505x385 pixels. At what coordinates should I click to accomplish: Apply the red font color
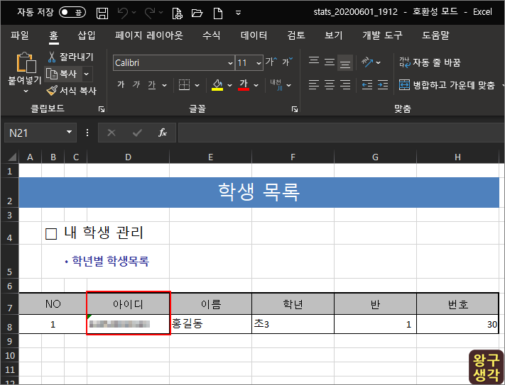click(x=244, y=85)
